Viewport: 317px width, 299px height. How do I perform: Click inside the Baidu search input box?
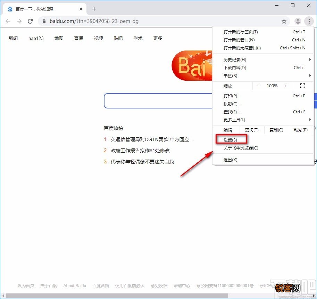click(156, 100)
